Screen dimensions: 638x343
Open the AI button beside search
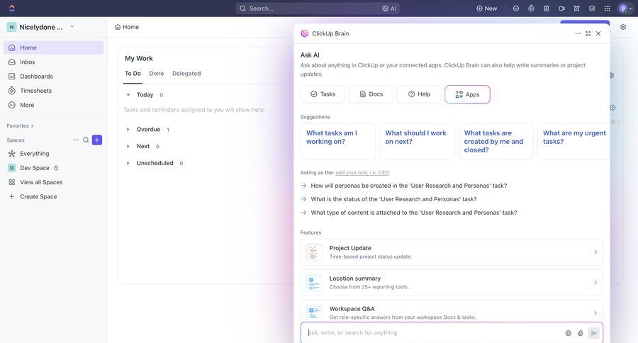389,8
